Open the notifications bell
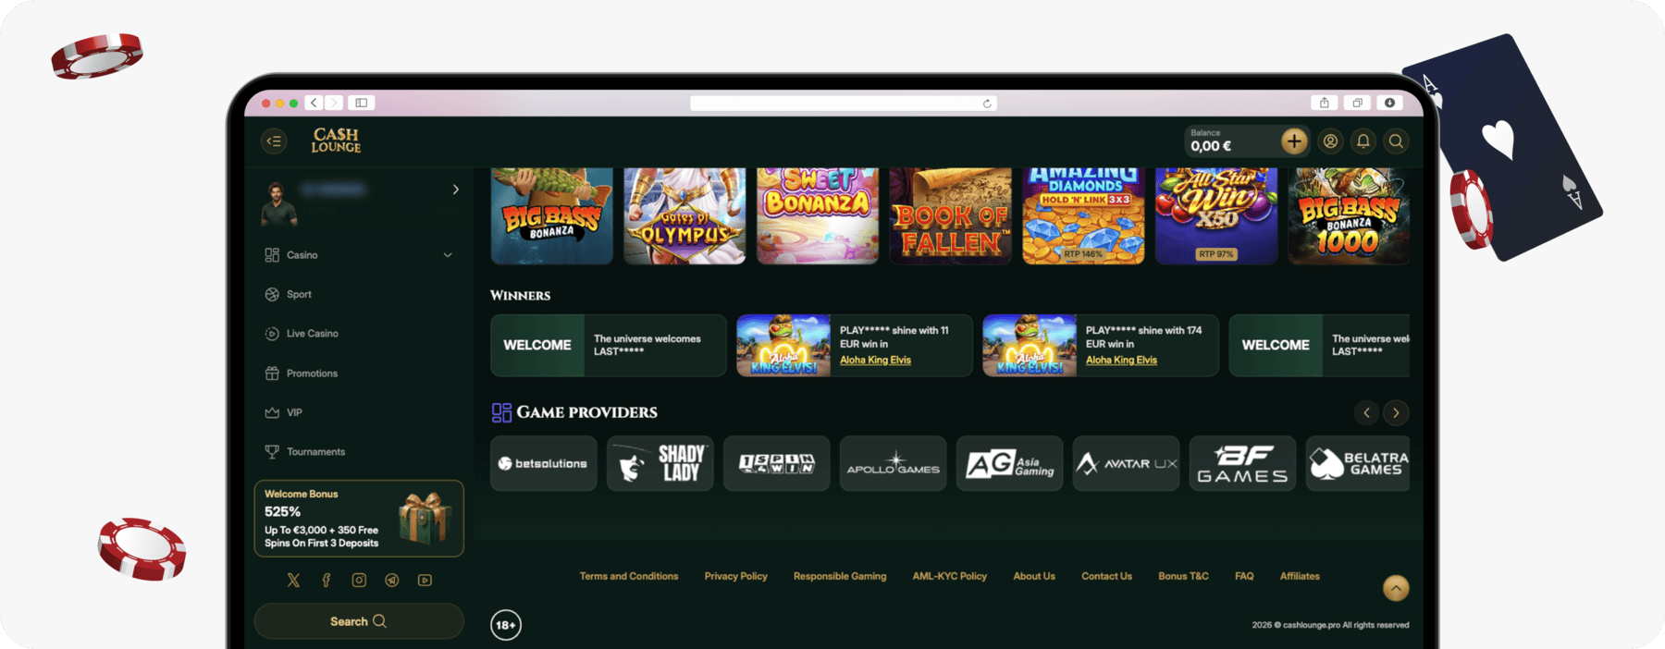 1363,141
